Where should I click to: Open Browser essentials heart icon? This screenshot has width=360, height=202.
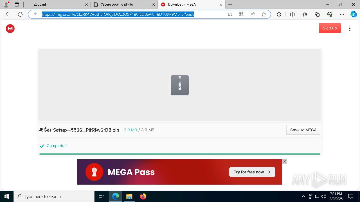click(x=330, y=14)
